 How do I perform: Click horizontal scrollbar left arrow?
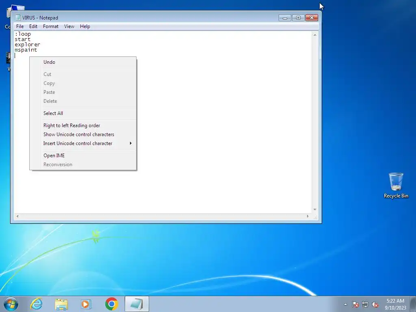(x=17, y=216)
